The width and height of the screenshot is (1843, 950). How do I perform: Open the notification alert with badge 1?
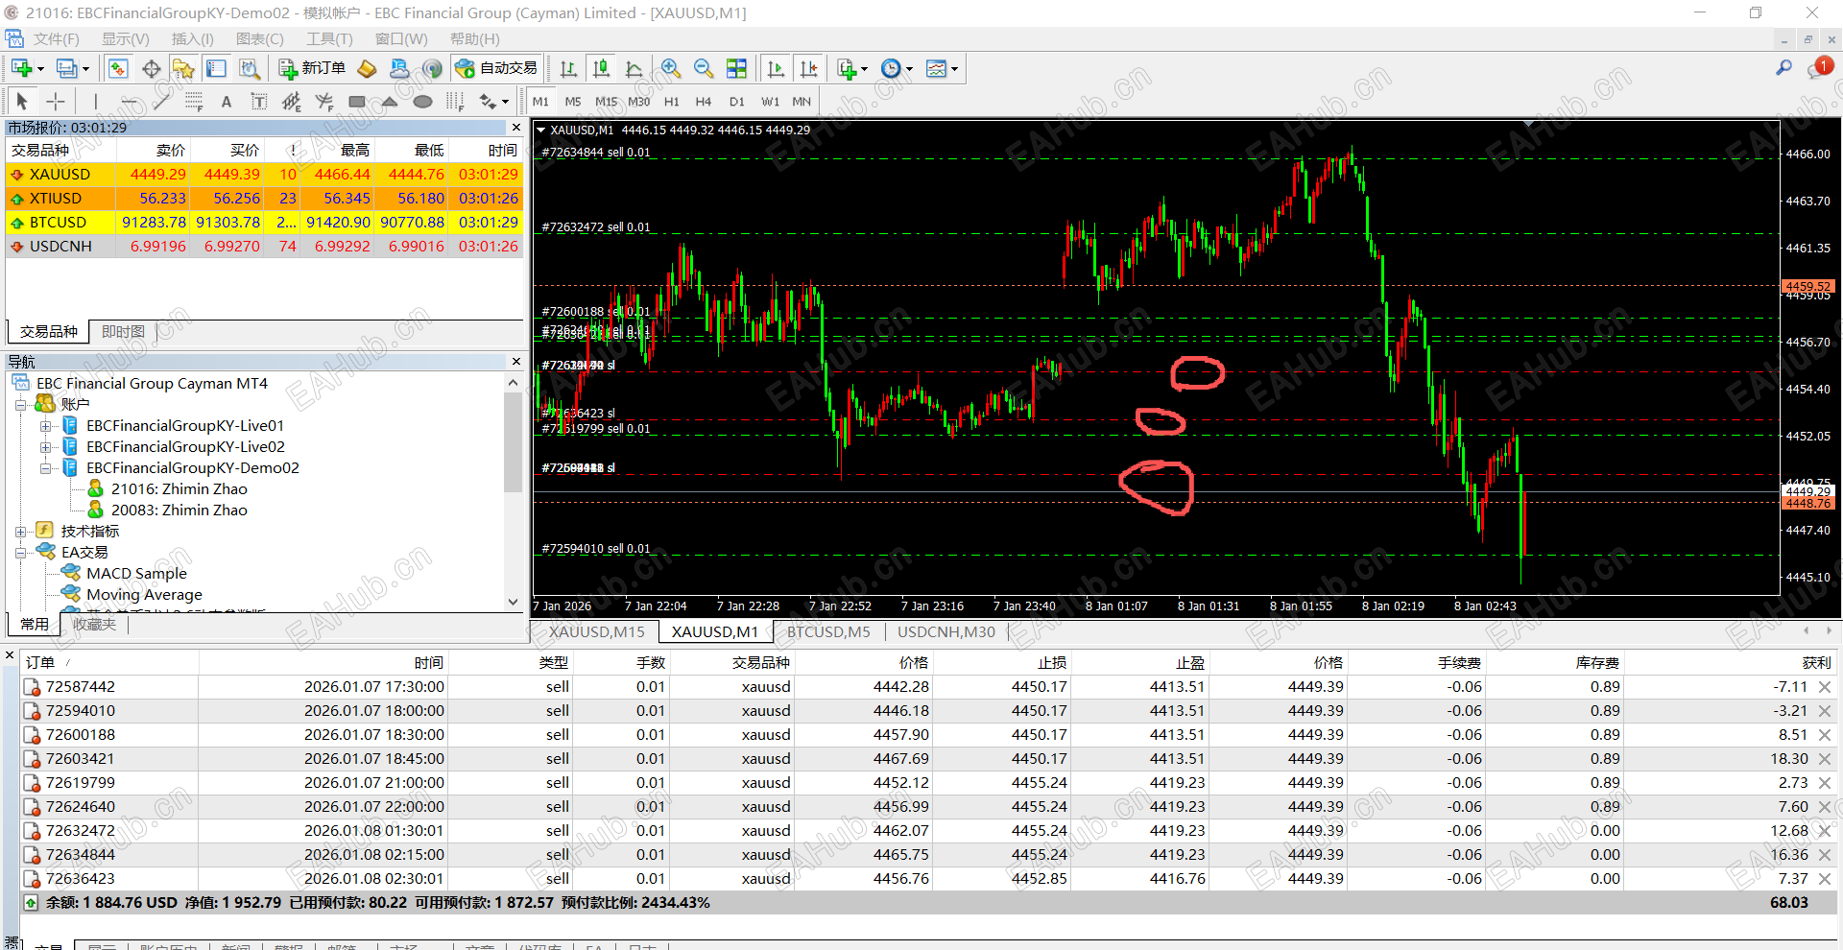click(1820, 67)
